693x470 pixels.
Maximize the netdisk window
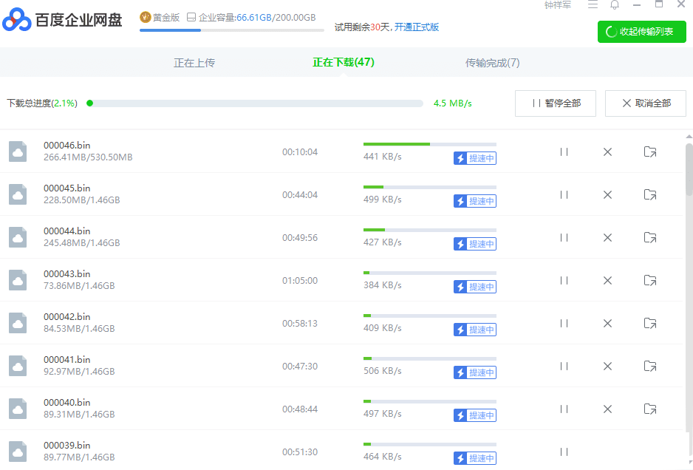(659, 4)
